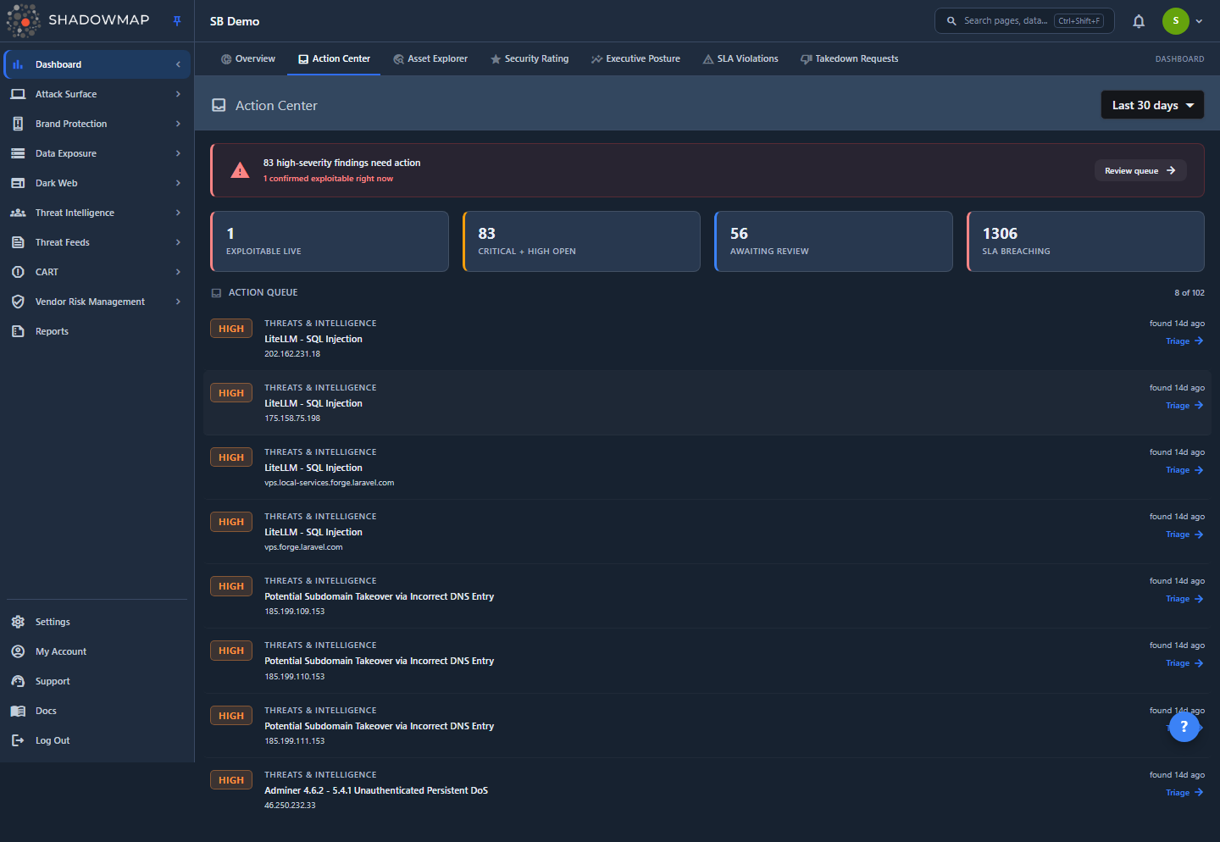
Task: Click the Threat Feeds document icon
Action: point(18,242)
